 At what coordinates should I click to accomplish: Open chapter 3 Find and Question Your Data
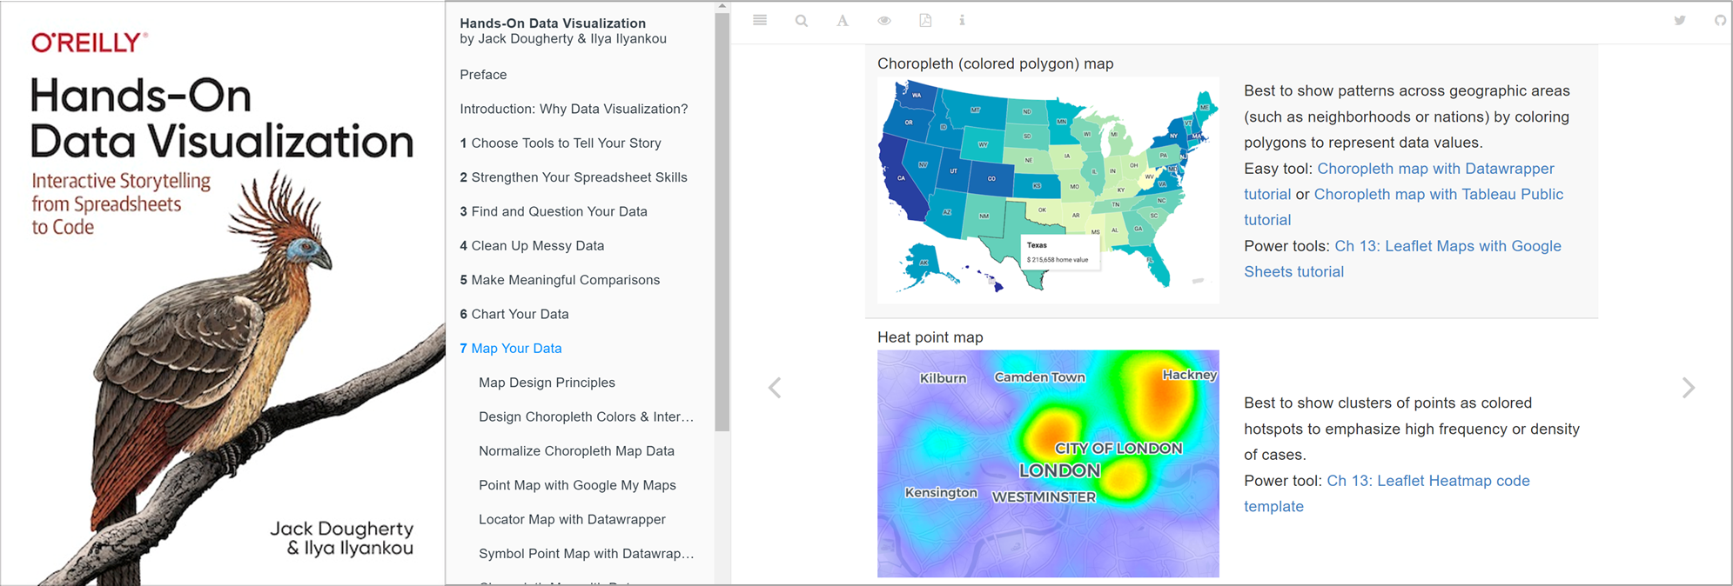[x=554, y=211]
